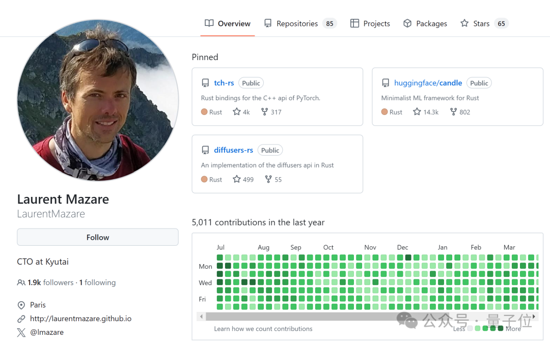Open the huggingface/candle repository link
This screenshot has height=343, width=550.
(428, 83)
